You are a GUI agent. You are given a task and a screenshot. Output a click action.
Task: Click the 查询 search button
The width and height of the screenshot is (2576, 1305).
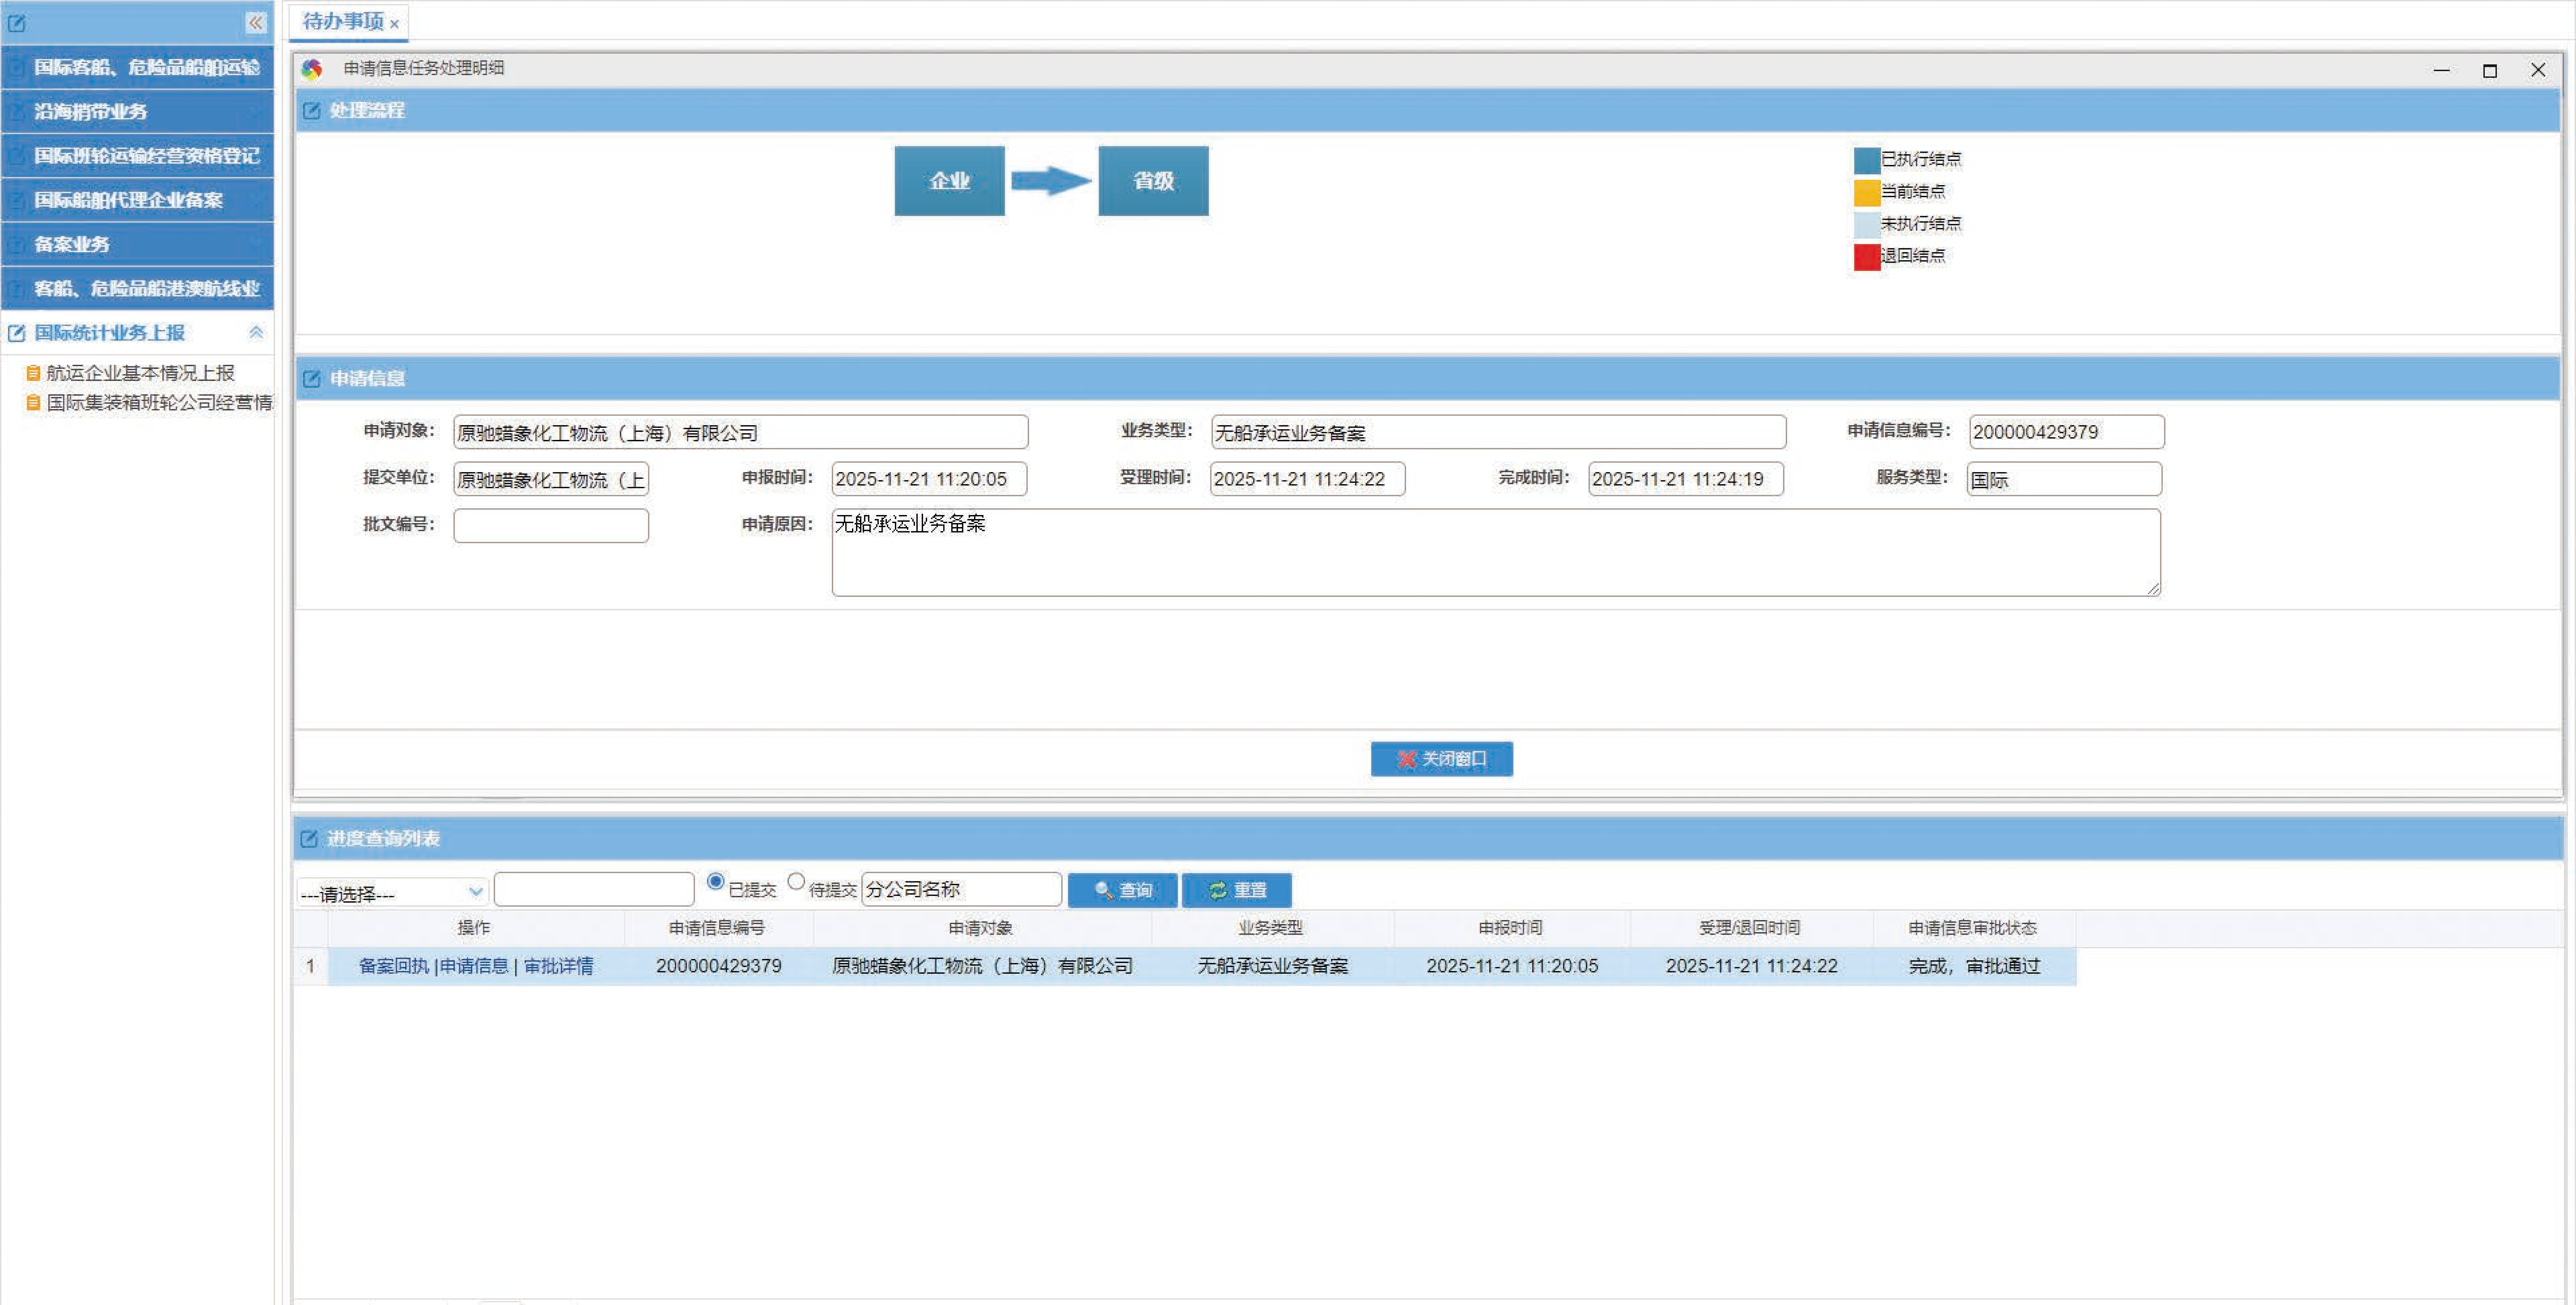1122,890
